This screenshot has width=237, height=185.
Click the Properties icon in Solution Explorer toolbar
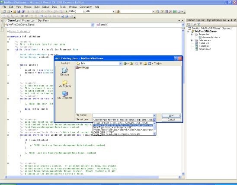point(189,24)
